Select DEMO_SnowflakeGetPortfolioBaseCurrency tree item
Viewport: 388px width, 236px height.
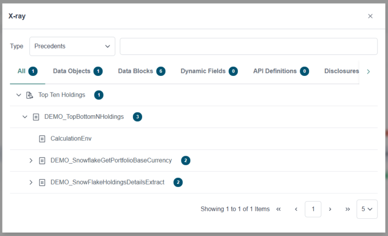pos(111,160)
